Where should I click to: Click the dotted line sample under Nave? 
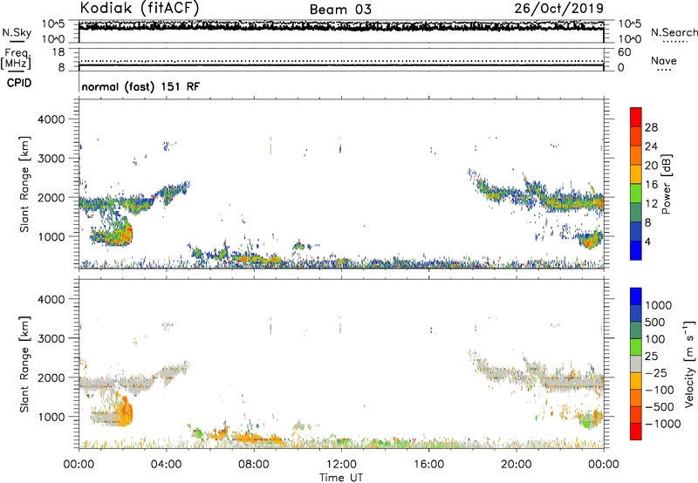664,71
